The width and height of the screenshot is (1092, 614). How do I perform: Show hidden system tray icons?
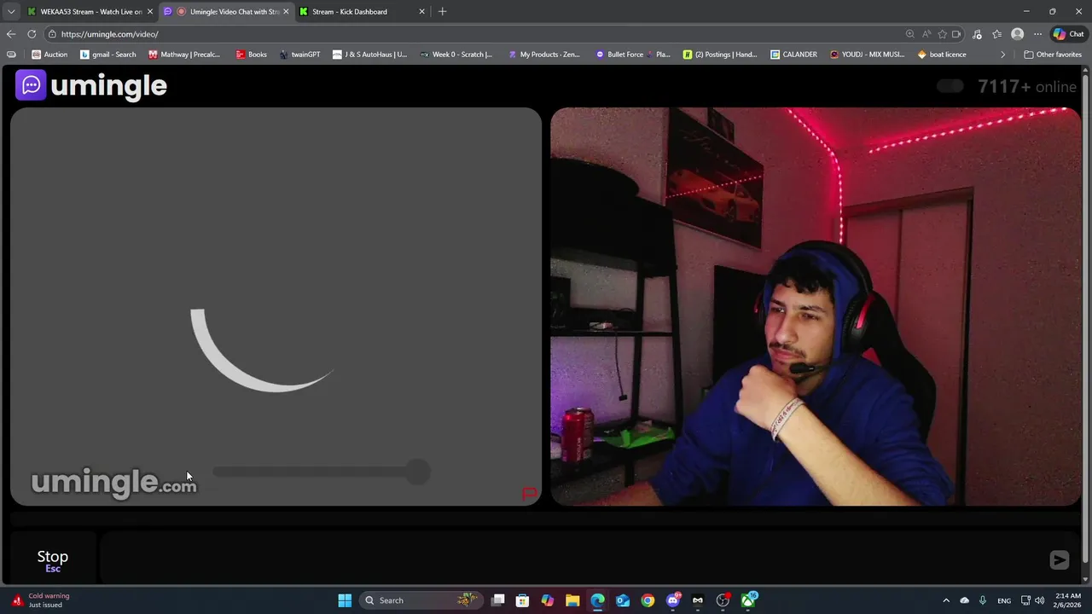click(x=945, y=600)
